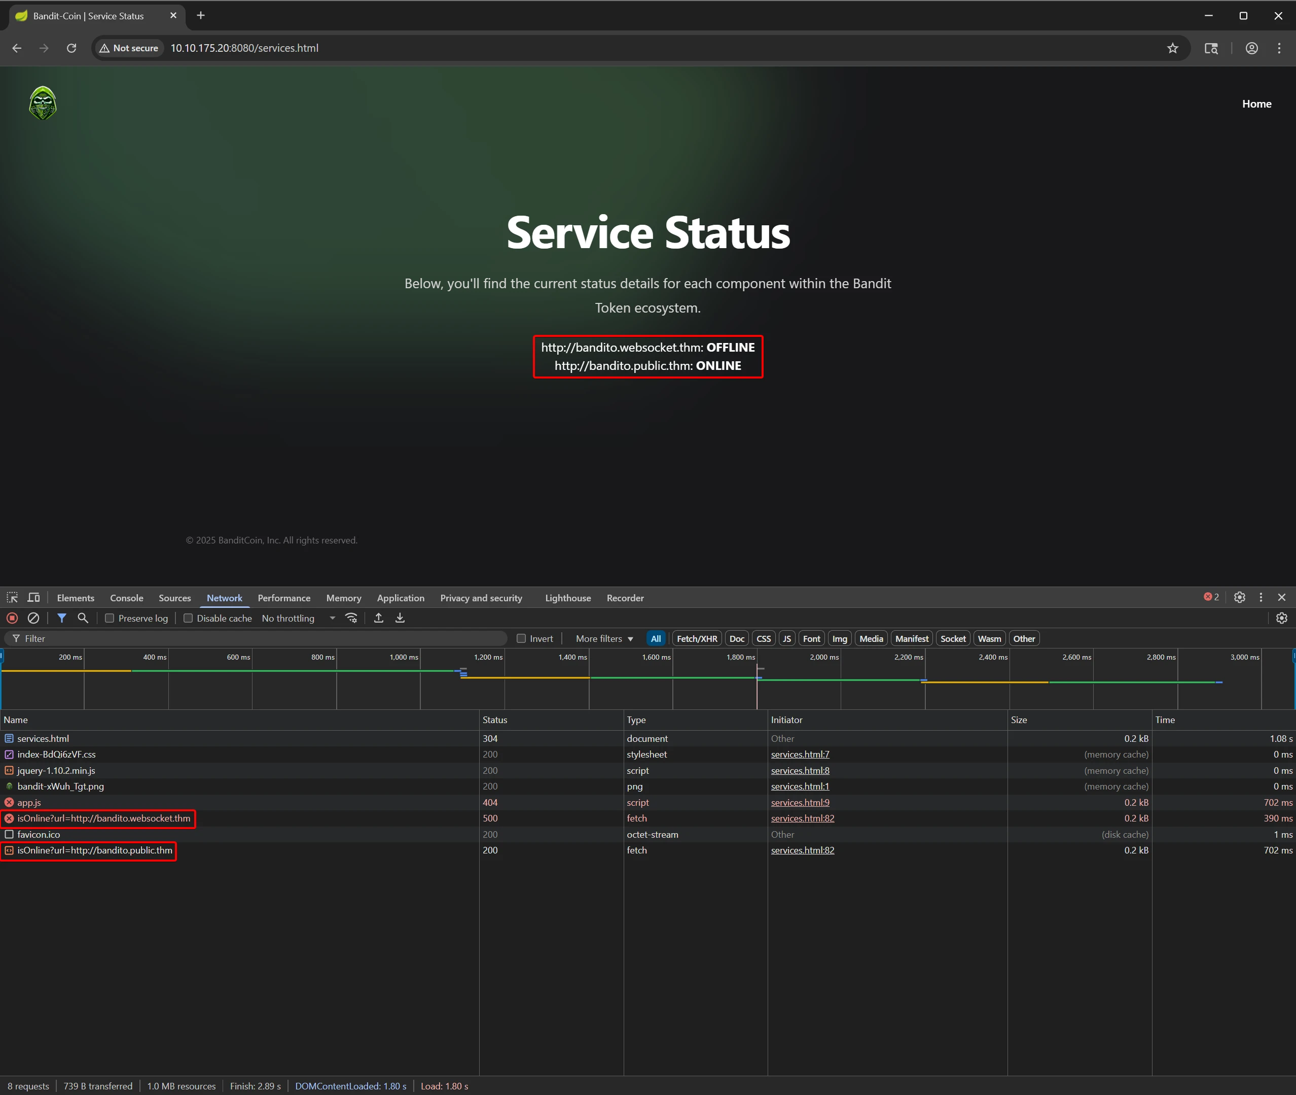The image size is (1296, 1095).
Task: Select the Fetch/XHR filter type
Action: coord(696,639)
